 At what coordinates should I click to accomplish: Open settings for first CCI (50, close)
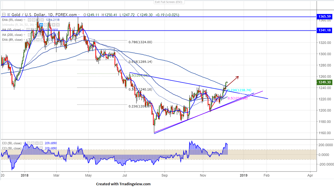(33, 143)
